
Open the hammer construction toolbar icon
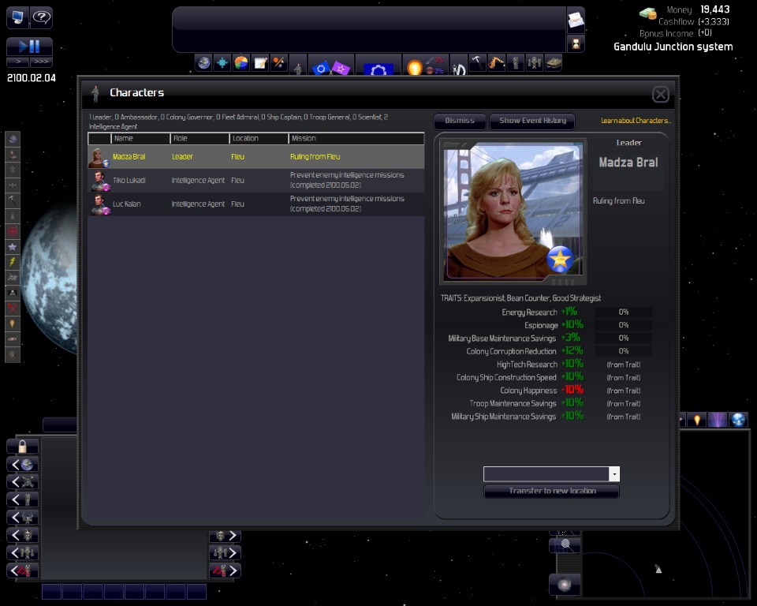(x=477, y=63)
